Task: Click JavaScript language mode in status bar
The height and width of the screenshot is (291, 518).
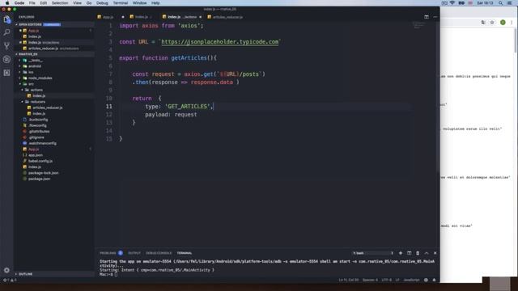Action: click(411, 280)
